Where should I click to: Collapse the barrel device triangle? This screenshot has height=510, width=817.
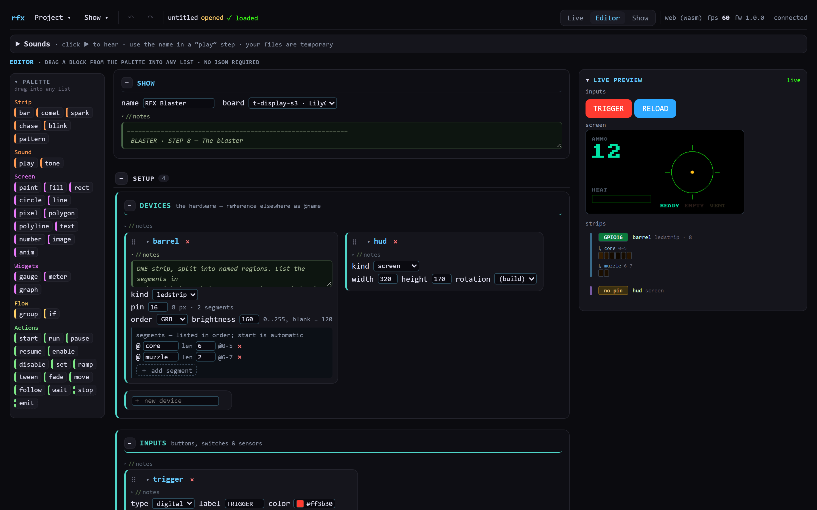148,242
